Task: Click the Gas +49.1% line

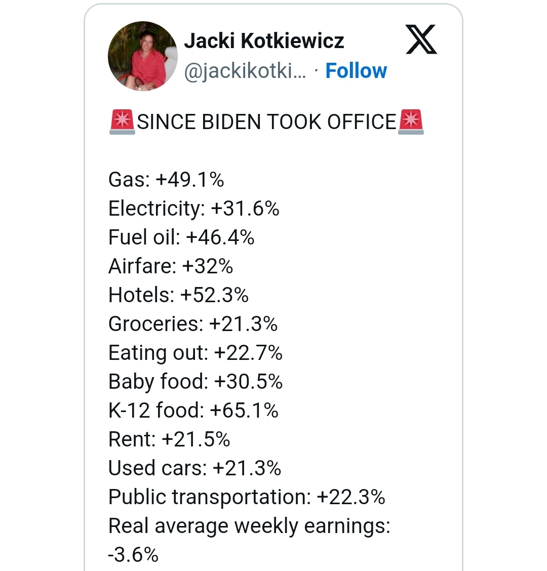Action: click(166, 180)
